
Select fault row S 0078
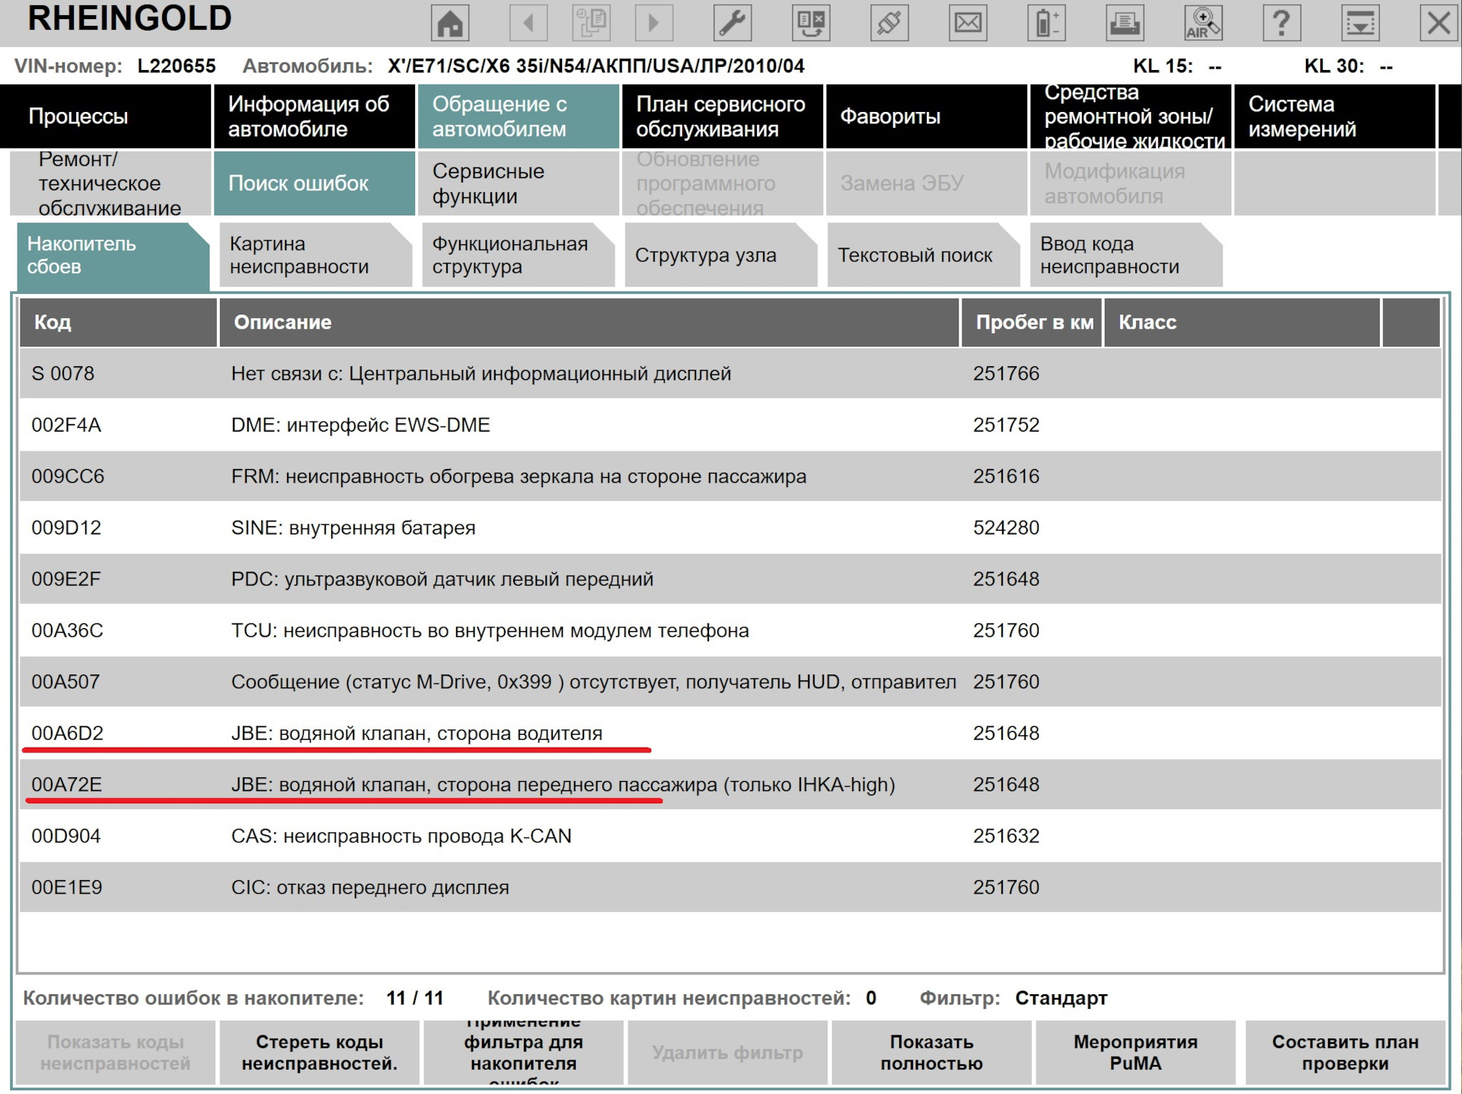(x=730, y=373)
